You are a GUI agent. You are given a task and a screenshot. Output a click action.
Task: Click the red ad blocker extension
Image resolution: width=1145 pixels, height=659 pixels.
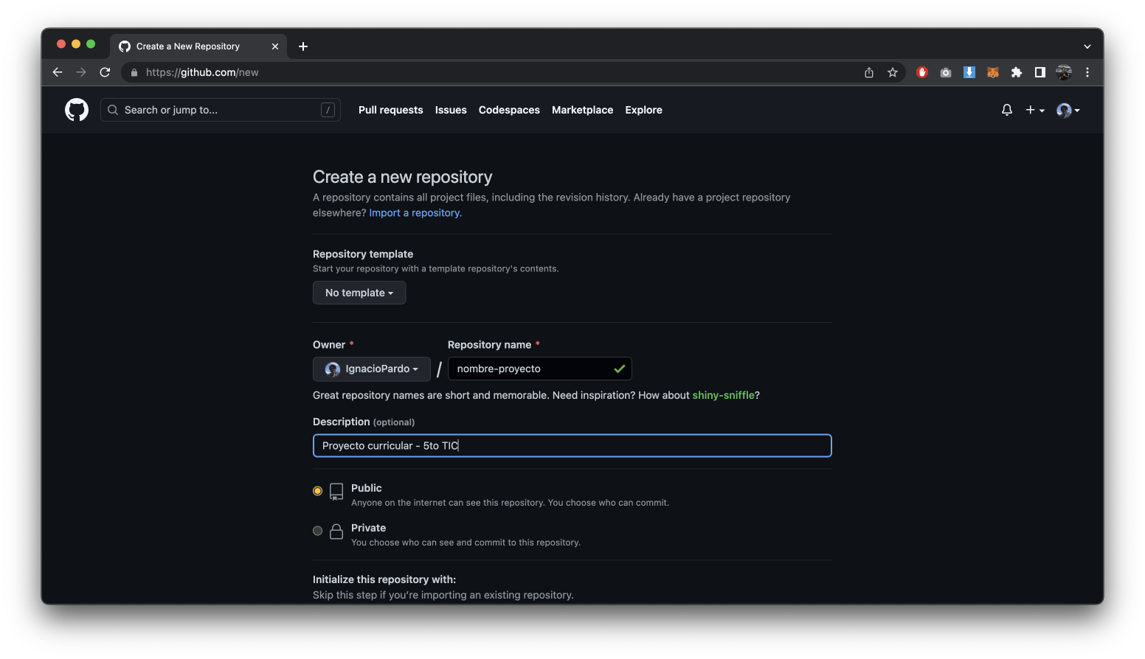point(922,72)
